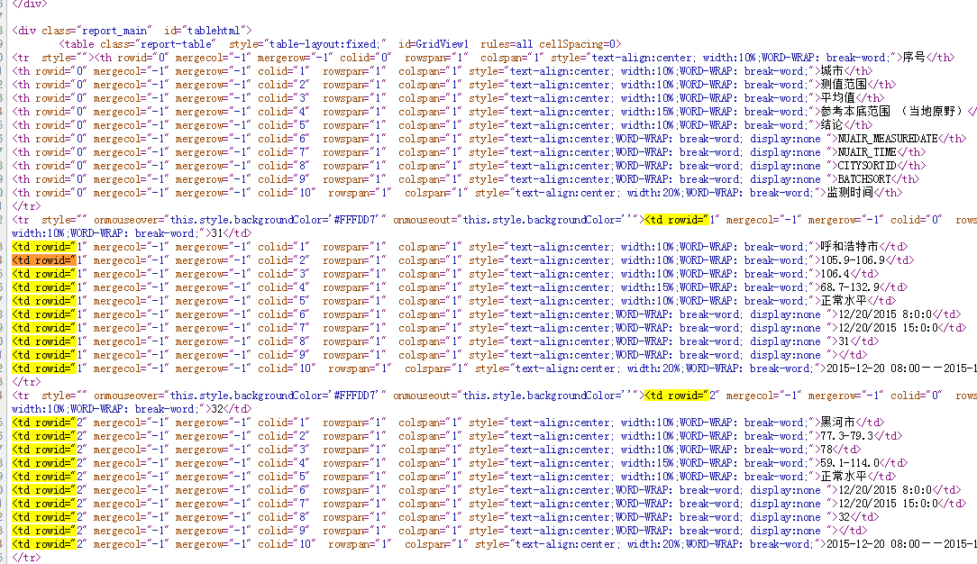
Task: Click highlighted td rowid on the 黑河市 line
Action: coord(43,423)
